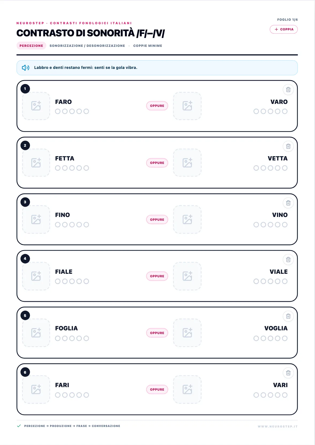Select the PERCEZIONE tag
This screenshot has width=315, height=445.
click(31, 46)
